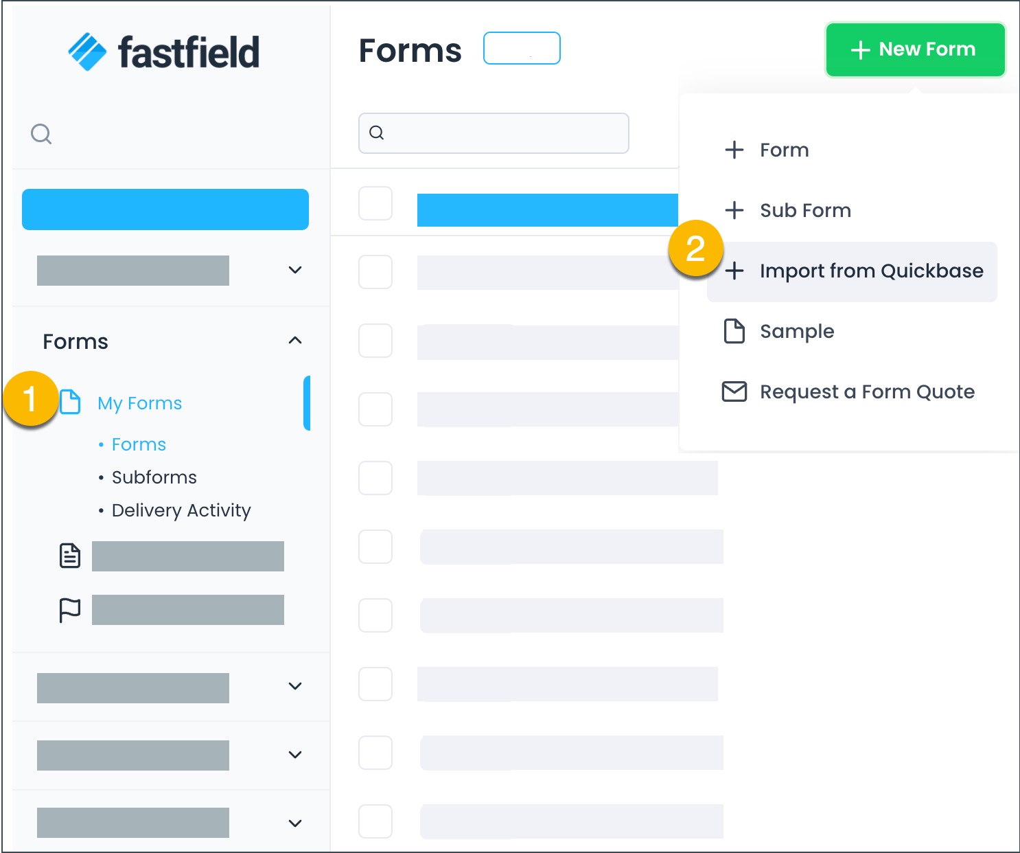Viewport: 1020px width, 853px height.
Task: Select Request a Form Quote from the menu
Action: click(867, 391)
